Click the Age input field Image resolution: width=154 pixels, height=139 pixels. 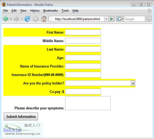(x=83, y=58)
